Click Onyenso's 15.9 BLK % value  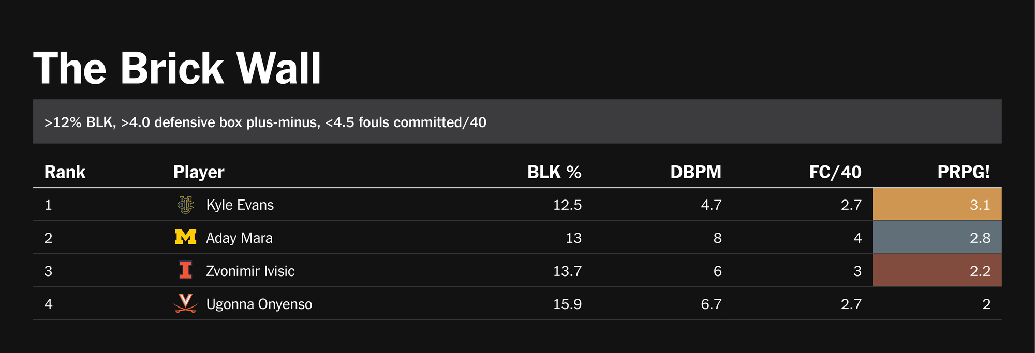(567, 304)
